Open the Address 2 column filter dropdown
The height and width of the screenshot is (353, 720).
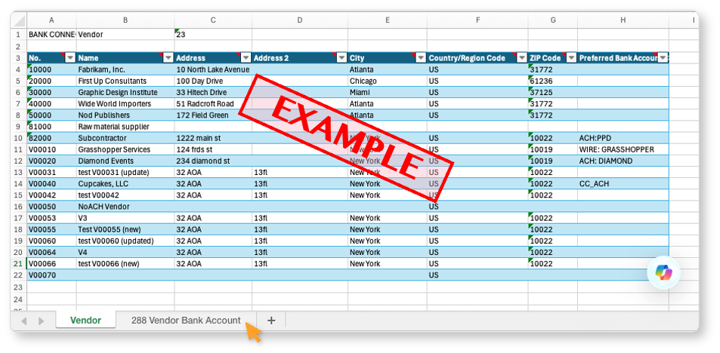(341, 58)
